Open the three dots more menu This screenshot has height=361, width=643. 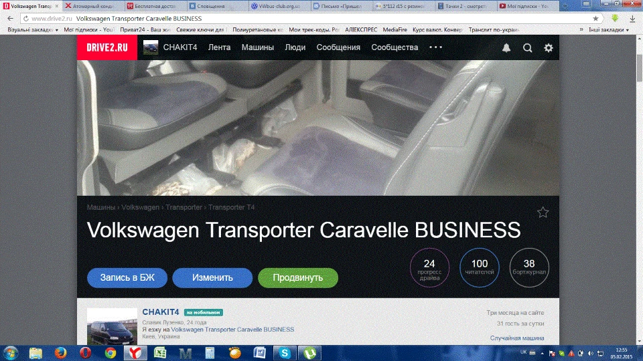click(x=435, y=47)
